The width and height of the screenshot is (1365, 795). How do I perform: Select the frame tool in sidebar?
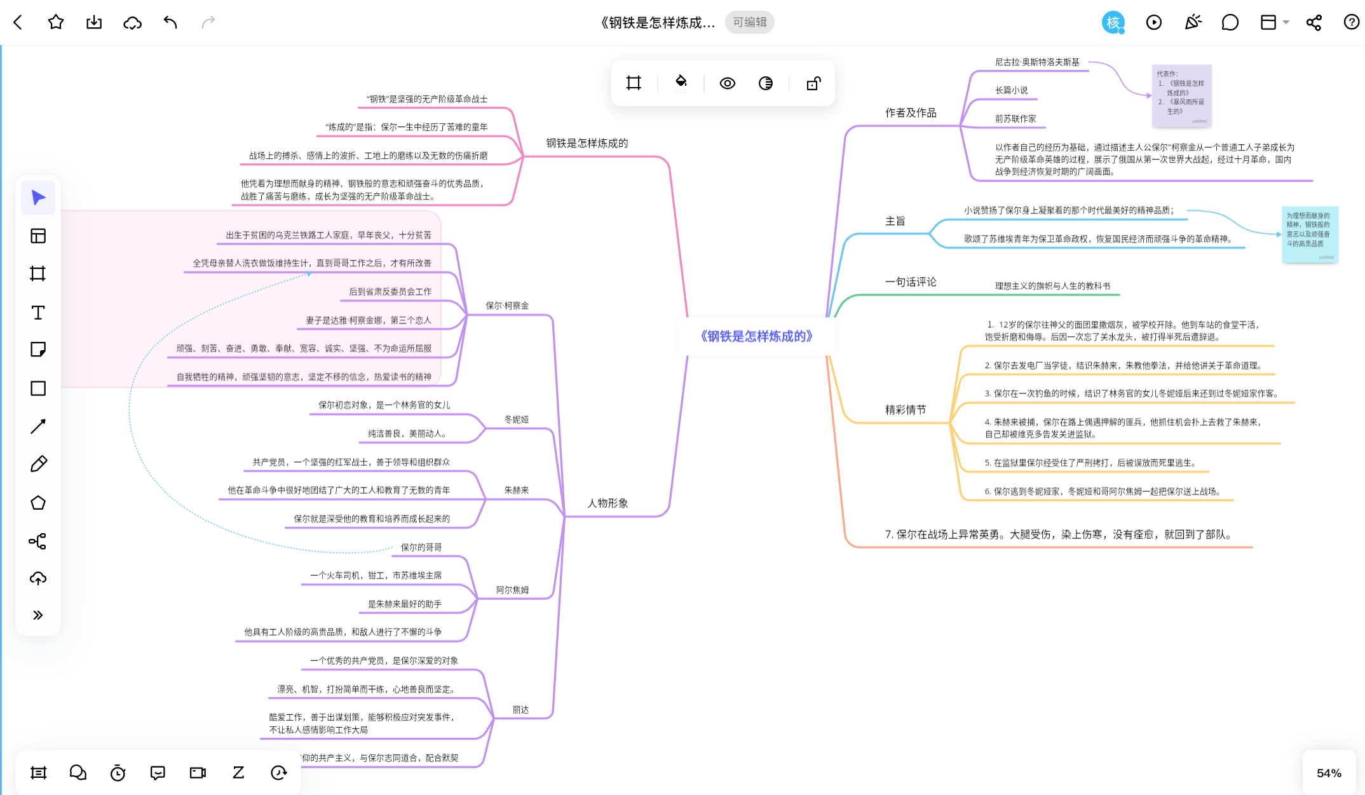click(38, 274)
